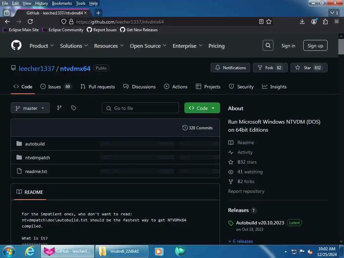Click the Go to file search field
344x258 pixels.
tap(140, 108)
